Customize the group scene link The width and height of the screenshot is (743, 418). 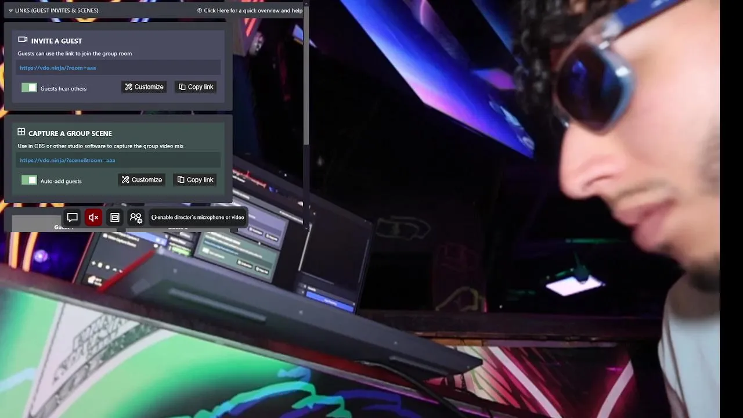[142, 180]
